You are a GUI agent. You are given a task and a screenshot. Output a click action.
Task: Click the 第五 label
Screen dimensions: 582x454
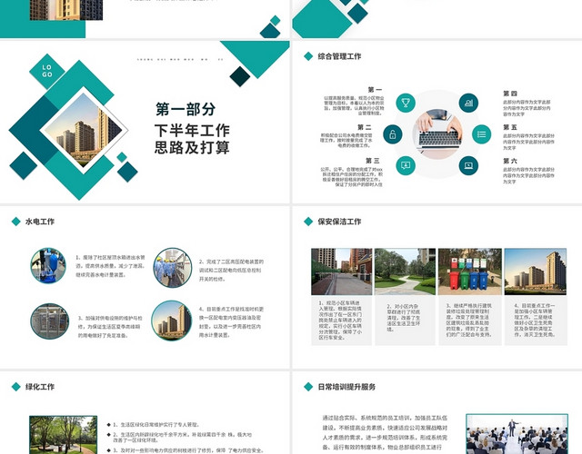click(x=510, y=127)
